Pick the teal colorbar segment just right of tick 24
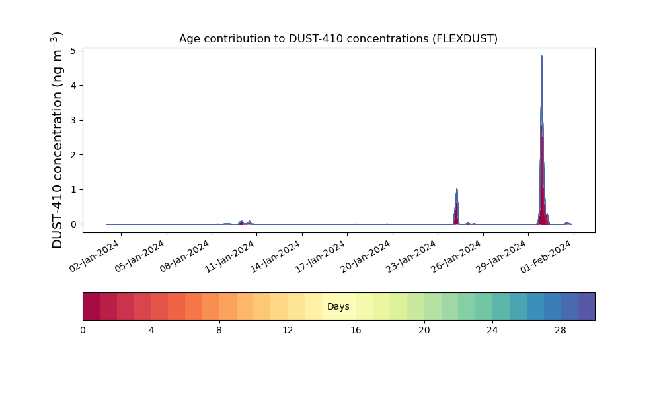 coord(501,306)
